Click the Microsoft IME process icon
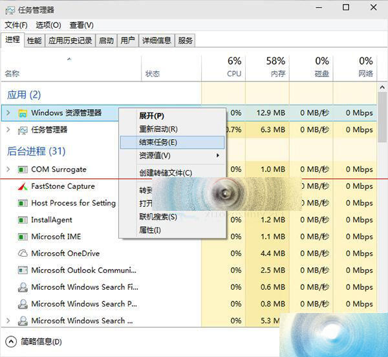 (x=23, y=237)
